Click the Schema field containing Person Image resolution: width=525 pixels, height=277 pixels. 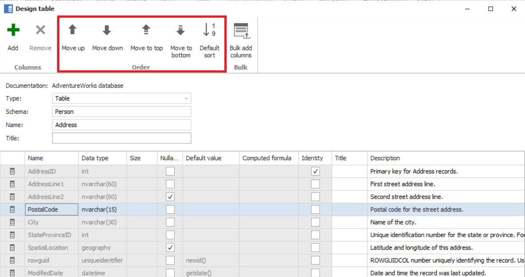point(121,112)
